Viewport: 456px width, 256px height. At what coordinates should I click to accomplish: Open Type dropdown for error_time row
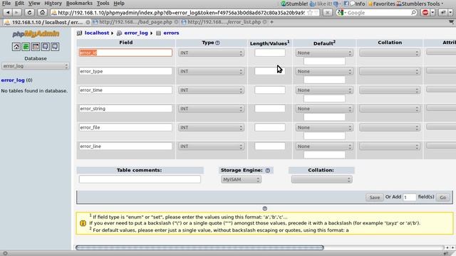211,90
